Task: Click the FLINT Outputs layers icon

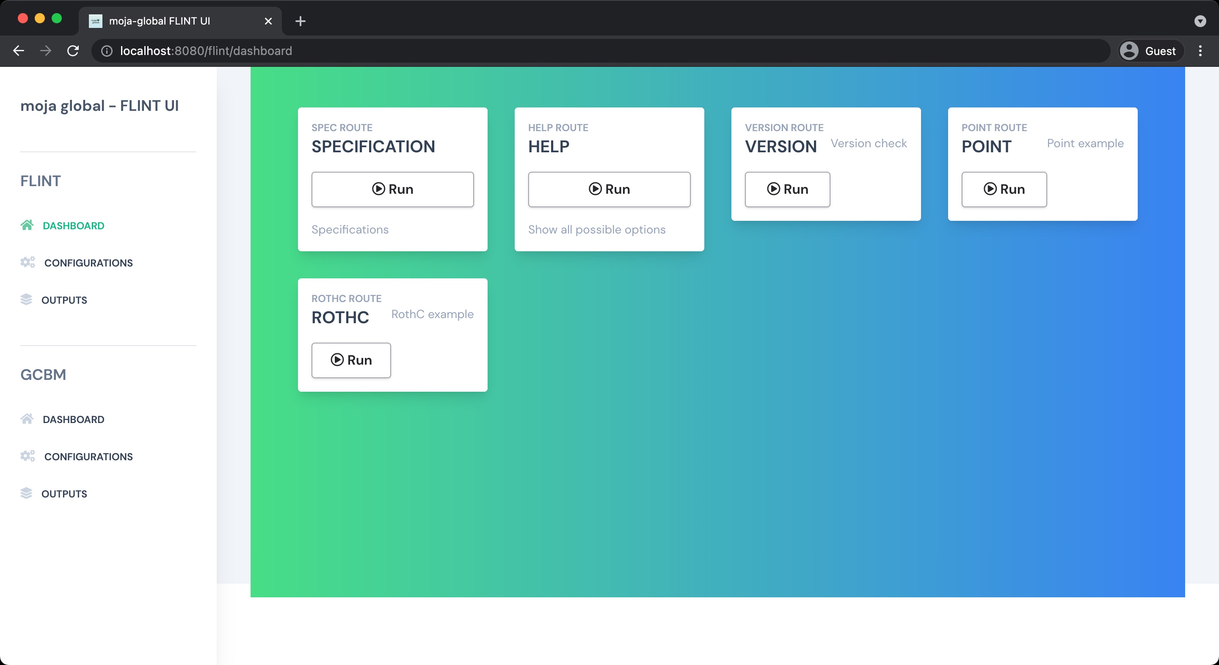Action: (x=27, y=300)
